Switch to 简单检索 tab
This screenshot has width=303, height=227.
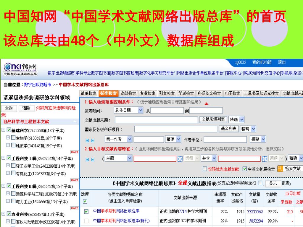[88, 93]
